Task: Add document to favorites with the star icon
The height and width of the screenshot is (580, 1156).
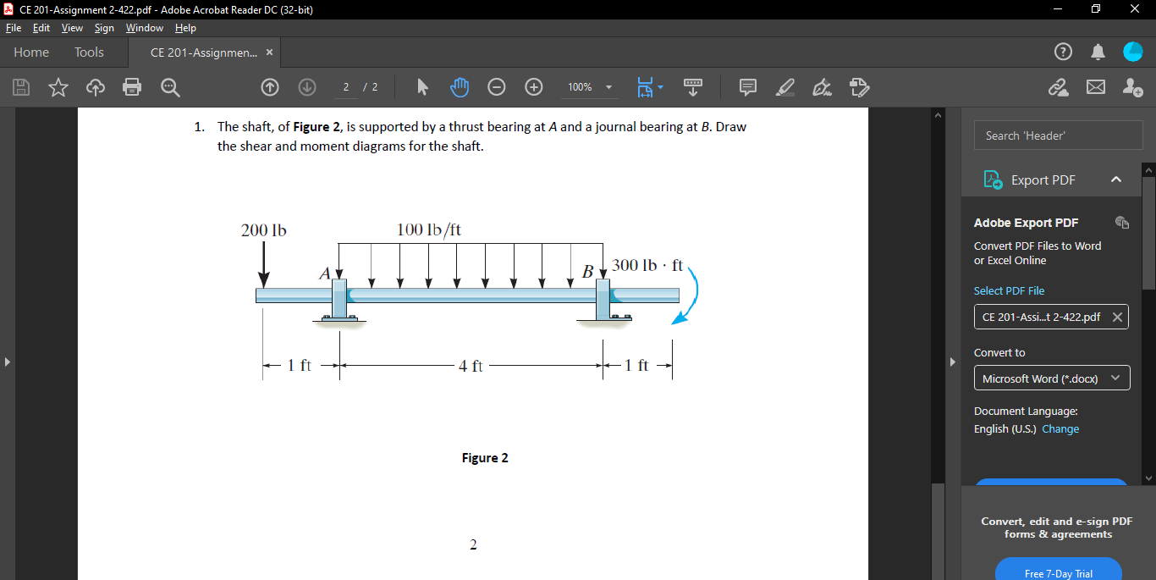Action: pos(58,87)
